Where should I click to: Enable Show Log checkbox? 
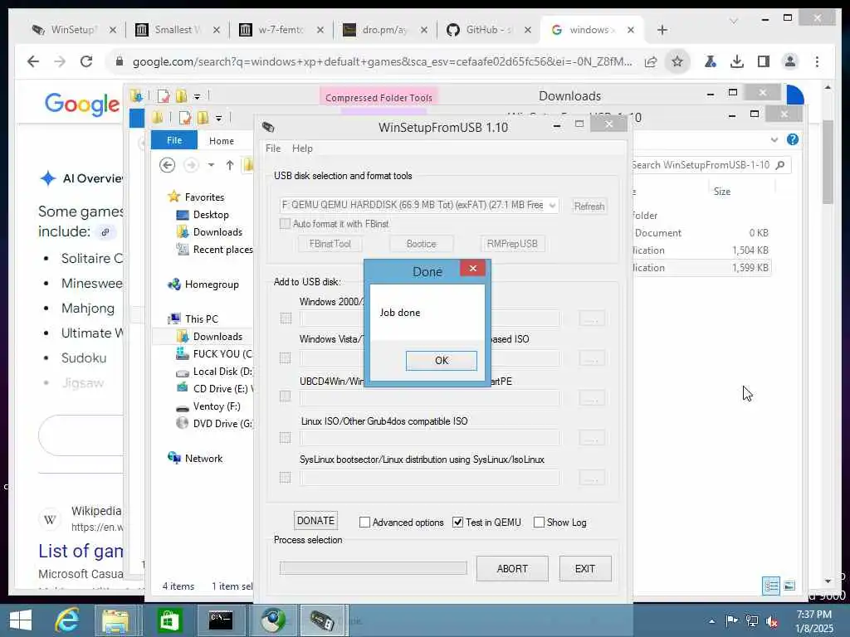[539, 523]
